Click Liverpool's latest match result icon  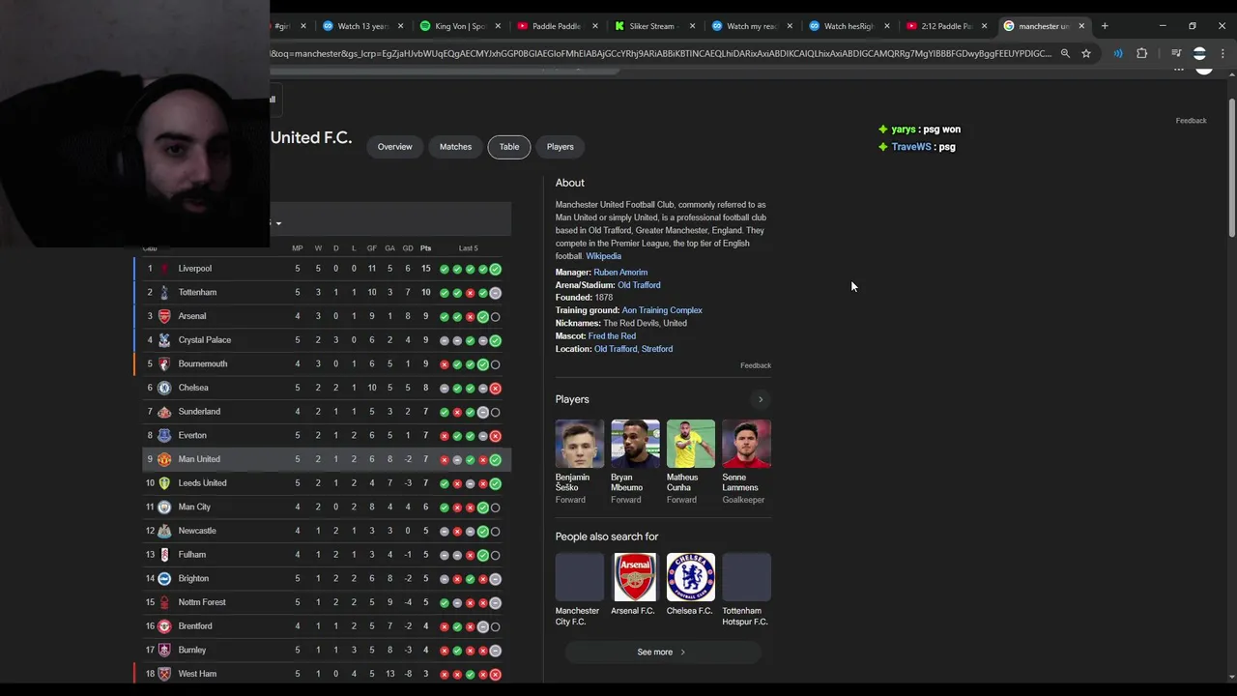pos(495,269)
